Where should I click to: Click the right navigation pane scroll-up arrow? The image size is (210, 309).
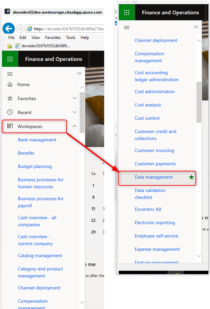[199, 41]
